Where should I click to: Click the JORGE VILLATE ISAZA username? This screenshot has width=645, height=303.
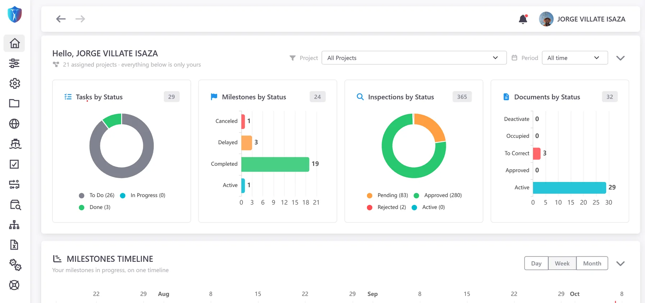tap(591, 19)
